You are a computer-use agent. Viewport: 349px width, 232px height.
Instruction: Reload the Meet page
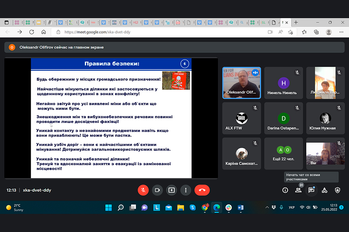(32, 32)
